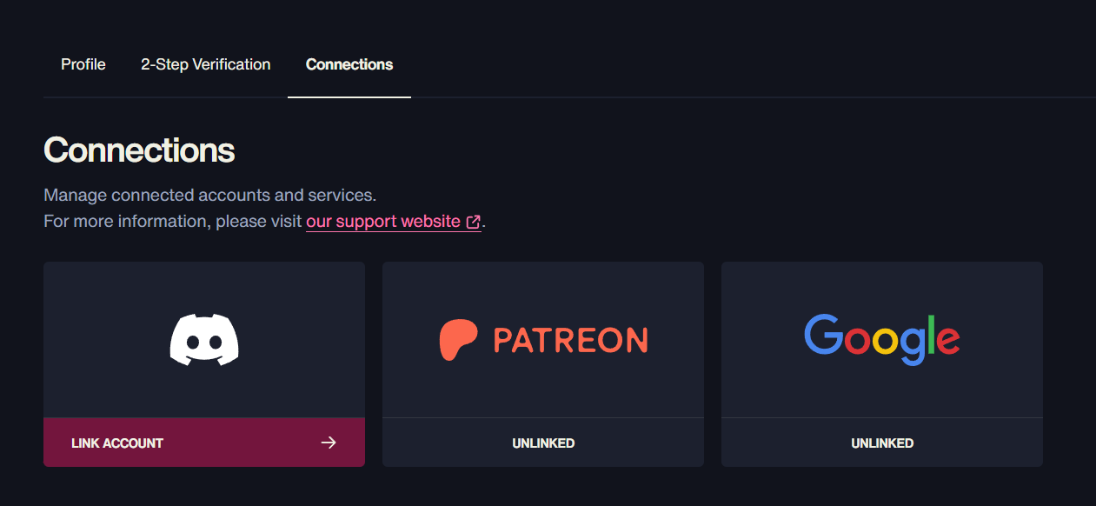Click the Discord logo icon
Screen dimensions: 1096x506
click(x=204, y=339)
